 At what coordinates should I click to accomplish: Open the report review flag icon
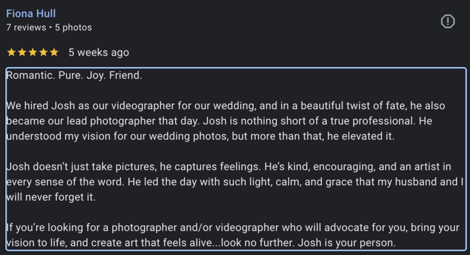[x=448, y=22]
